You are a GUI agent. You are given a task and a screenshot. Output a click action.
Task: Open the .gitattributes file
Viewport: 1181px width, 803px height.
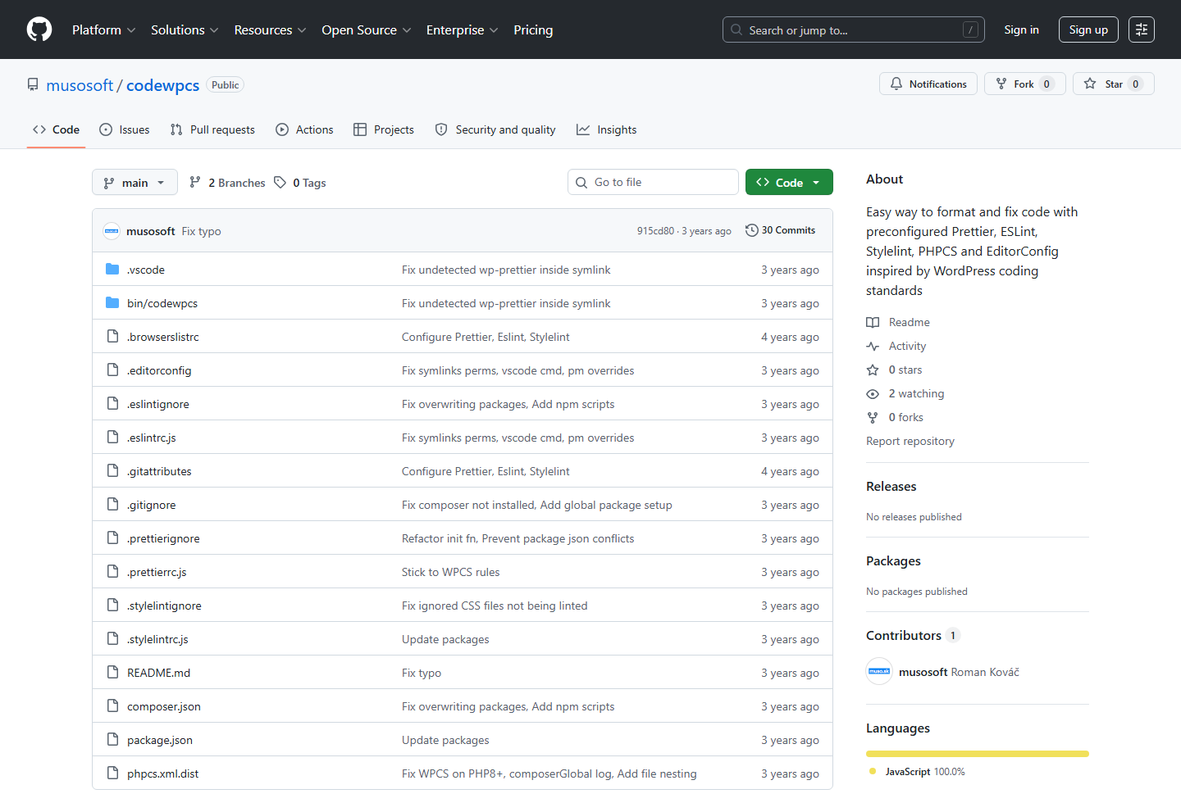pyautogui.click(x=159, y=471)
